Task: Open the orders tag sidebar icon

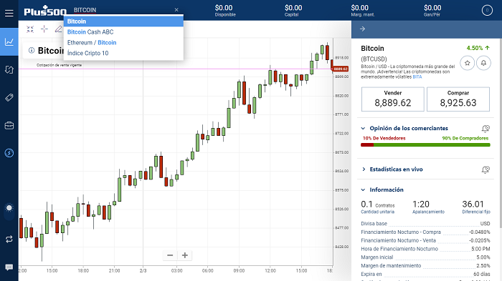Action: coord(9,97)
